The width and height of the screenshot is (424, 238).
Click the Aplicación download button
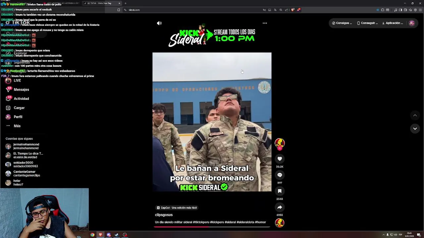tap(393, 23)
